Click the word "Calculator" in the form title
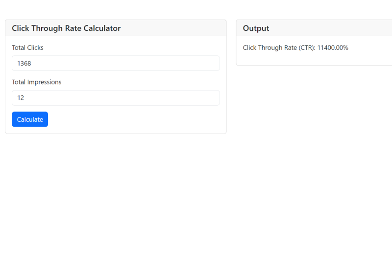 tap(102, 28)
